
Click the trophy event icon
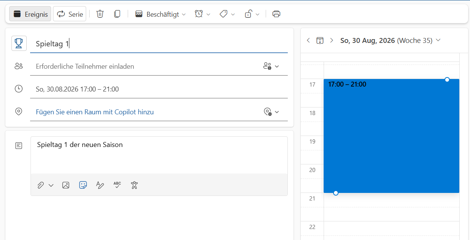click(19, 43)
